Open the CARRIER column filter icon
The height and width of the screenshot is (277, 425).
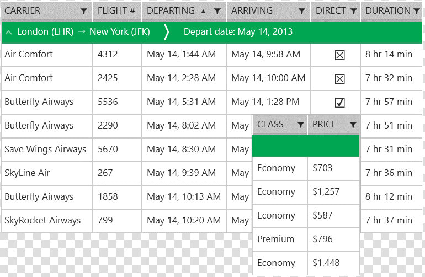(x=84, y=11)
